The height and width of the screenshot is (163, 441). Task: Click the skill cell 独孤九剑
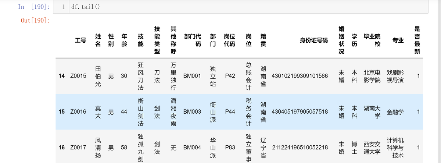pos(141,148)
